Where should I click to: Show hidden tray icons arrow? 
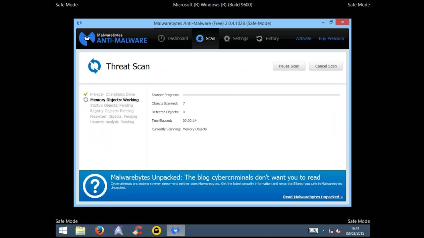tap(323, 231)
